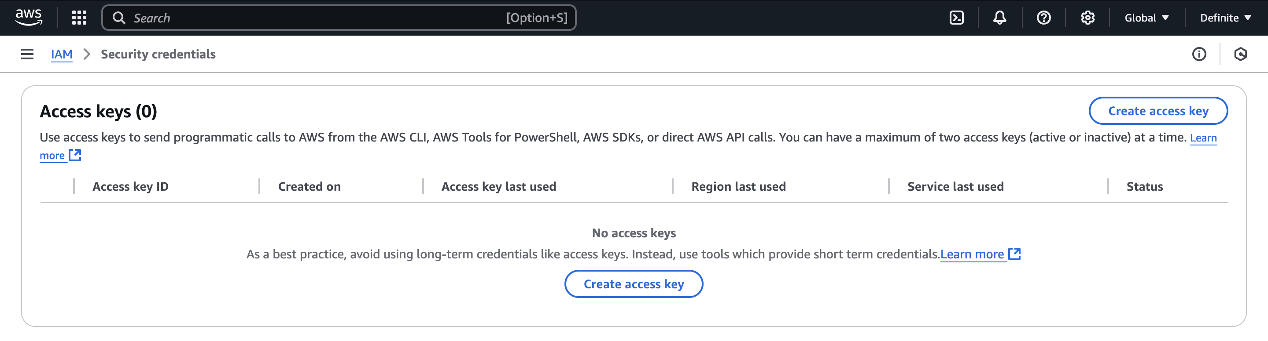This screenshot has height=341, width=1268.
Task: Toggle the side navigation hamburger menu
Action: pyautogui.click(x=27, y=54)
